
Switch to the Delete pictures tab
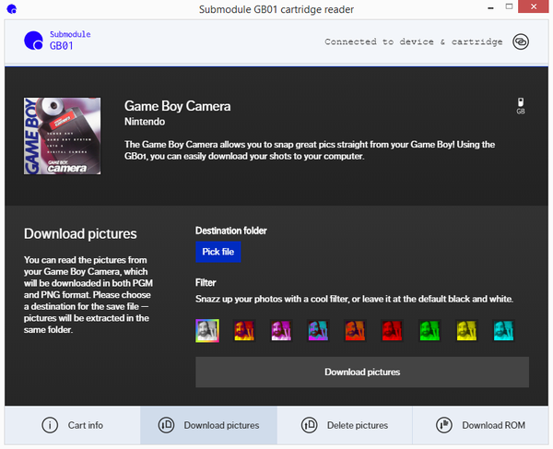(x=344, y=425)
